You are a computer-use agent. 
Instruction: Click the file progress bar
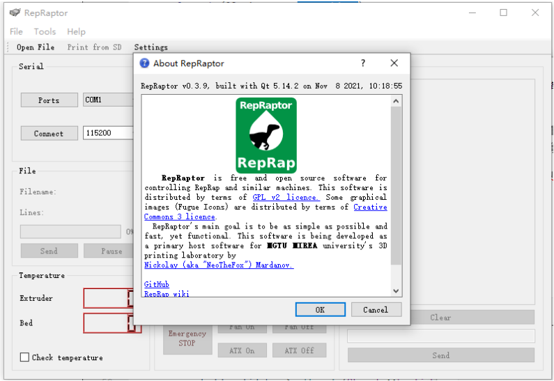70,232
